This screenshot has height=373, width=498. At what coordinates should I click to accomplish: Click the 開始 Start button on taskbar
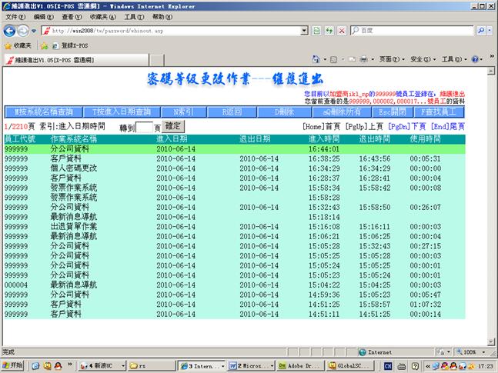click(13, 365)
